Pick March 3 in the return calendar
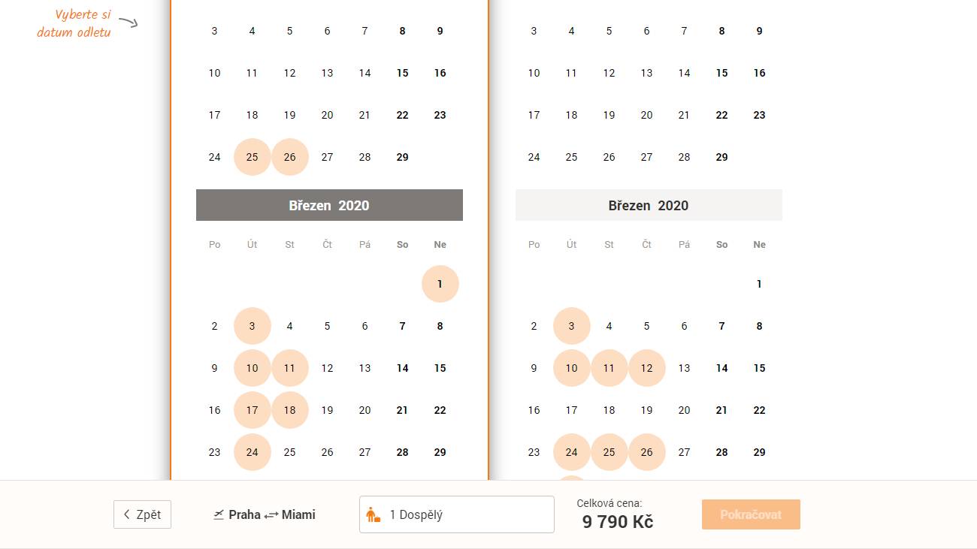 pos(571,326)
